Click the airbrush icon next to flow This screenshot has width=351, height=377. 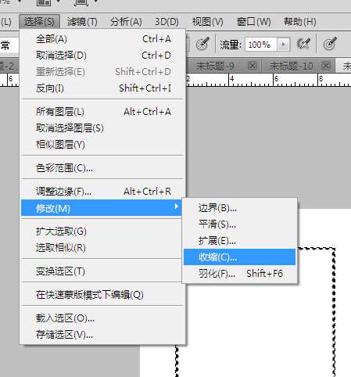tap(303, 44)
